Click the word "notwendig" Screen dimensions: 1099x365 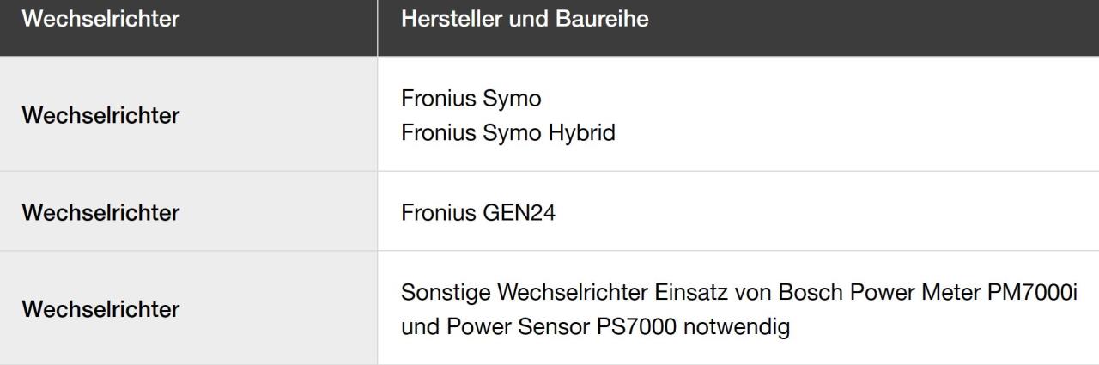tap(735, 328)
